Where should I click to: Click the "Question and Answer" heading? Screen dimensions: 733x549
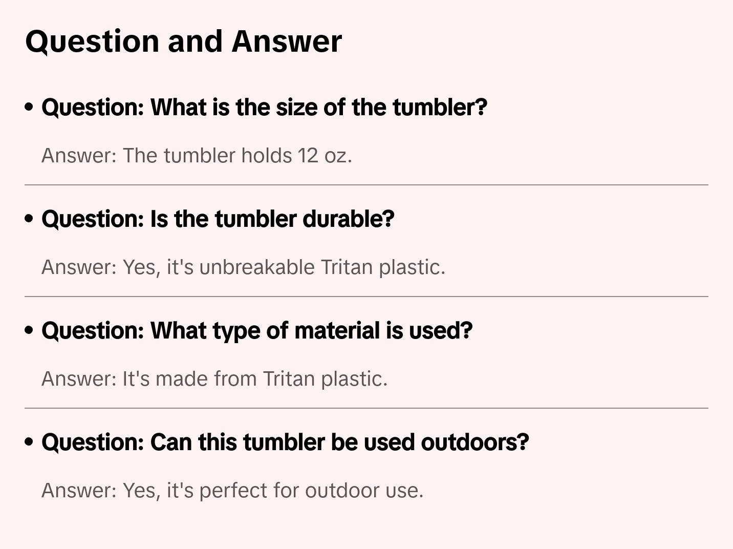point(183,41)
